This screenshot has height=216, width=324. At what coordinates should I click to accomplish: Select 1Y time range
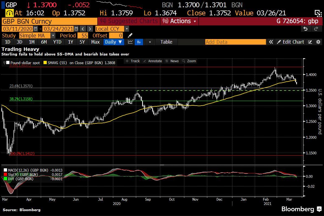coord(71,42)
